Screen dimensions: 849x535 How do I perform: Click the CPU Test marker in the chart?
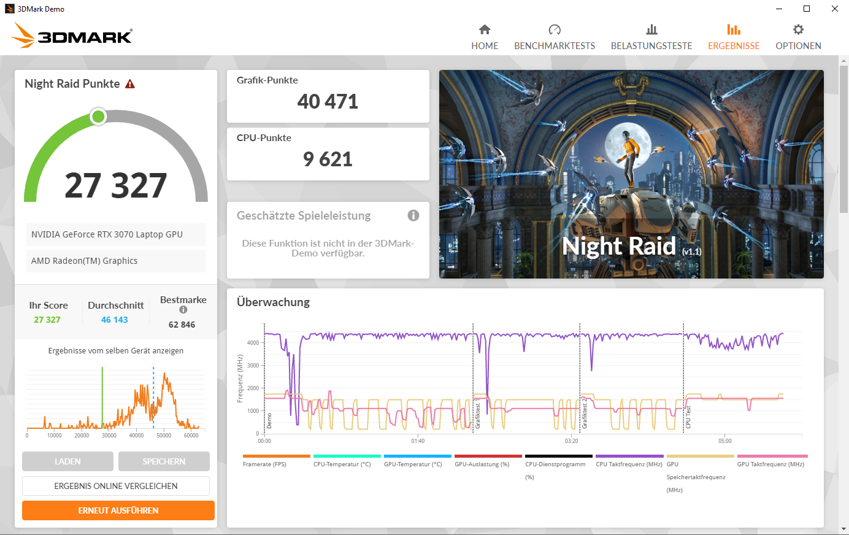coord(688,417)
